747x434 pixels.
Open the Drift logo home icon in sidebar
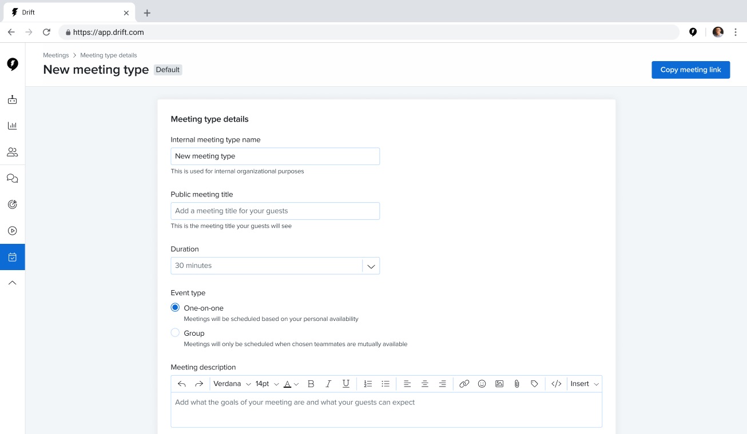click(13, 64)
